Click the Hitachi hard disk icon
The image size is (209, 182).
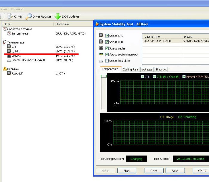click(9, 61)
